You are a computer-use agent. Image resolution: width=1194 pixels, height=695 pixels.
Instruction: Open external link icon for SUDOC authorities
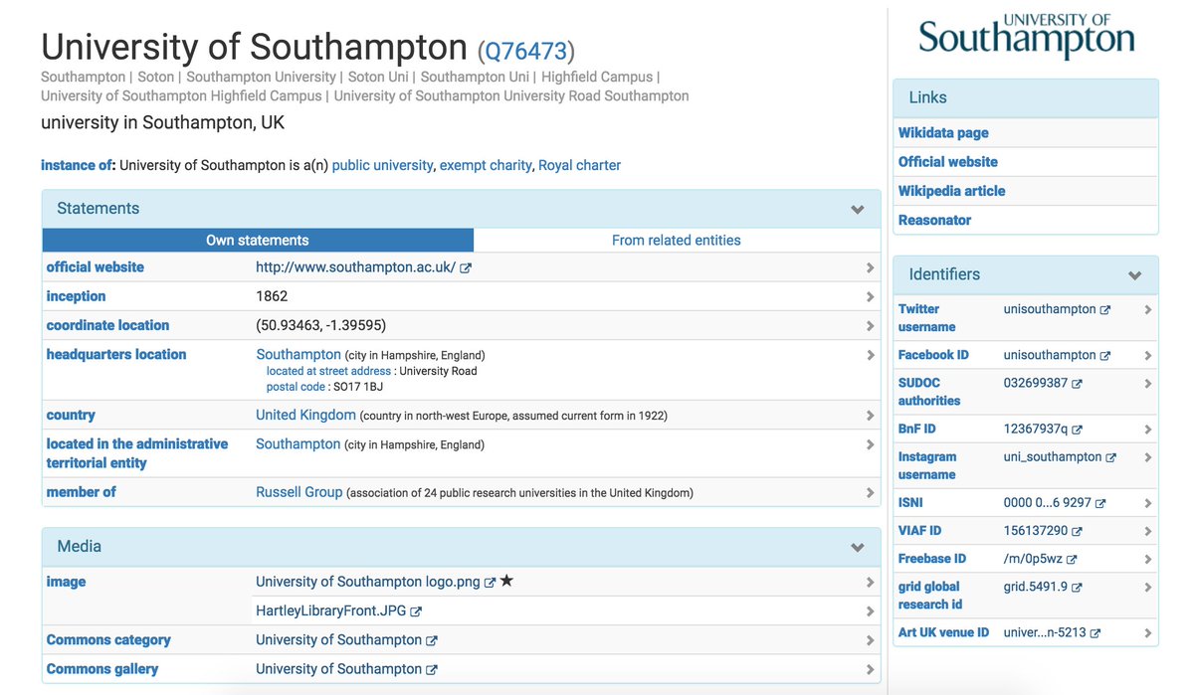(1077, 384)
